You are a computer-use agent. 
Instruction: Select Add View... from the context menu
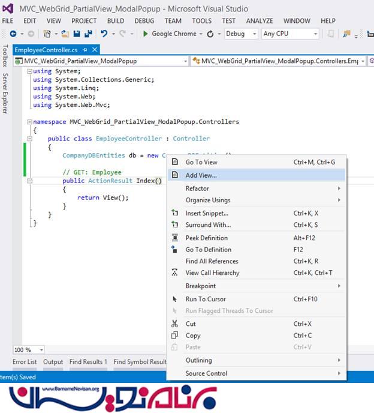(x=201, y=175)
